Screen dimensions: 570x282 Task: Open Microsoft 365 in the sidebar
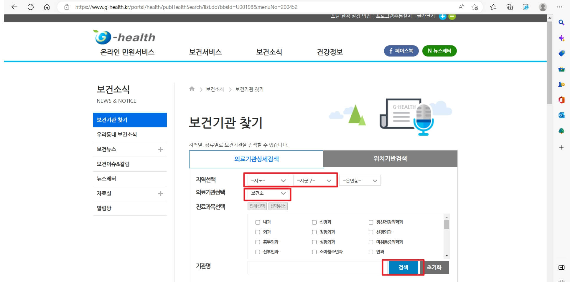coord(561,100)
